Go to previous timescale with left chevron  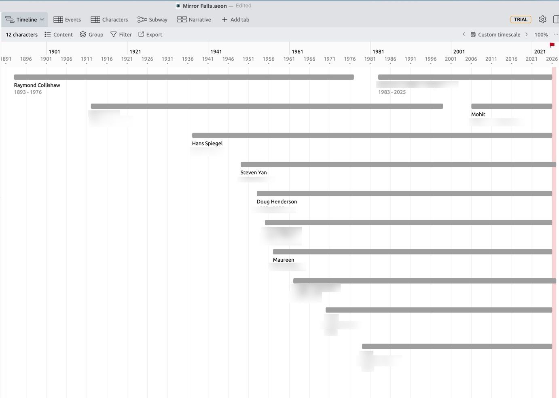coord(464,34)
